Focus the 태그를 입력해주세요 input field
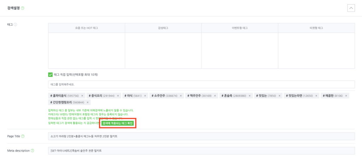362x158 pixels. 201,84
